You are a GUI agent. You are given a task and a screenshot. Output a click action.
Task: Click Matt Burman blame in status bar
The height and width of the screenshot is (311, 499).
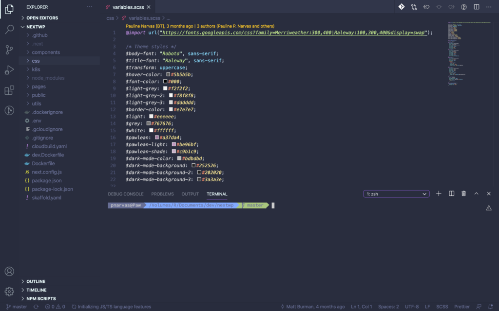[312, 307]
